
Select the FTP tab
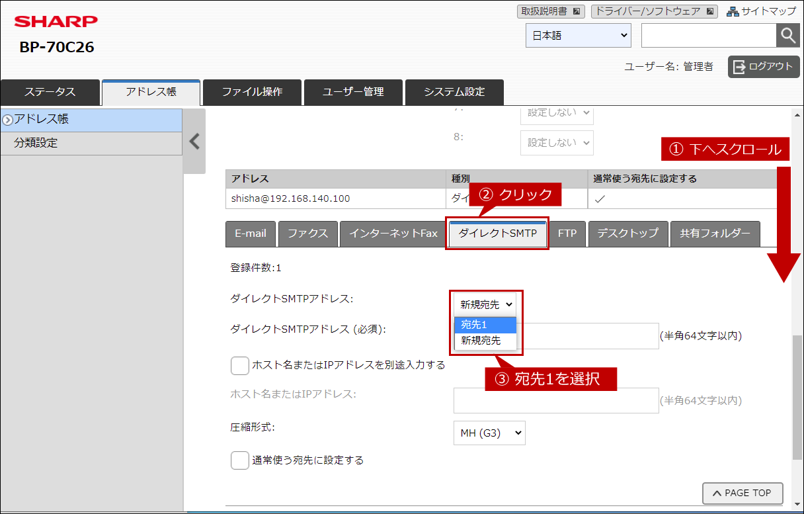567,234
